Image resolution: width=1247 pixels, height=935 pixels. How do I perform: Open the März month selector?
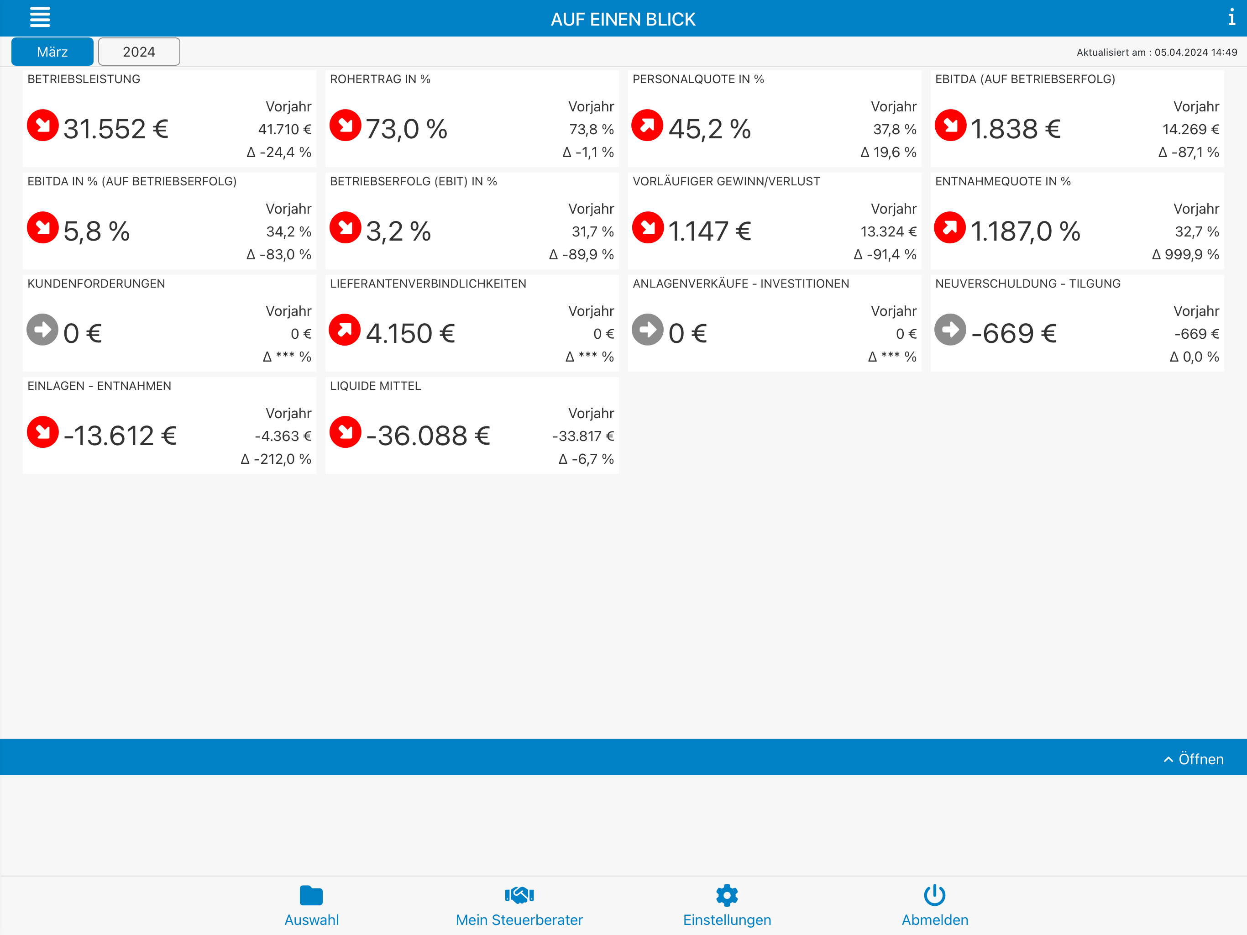click(x=52, y=52)
